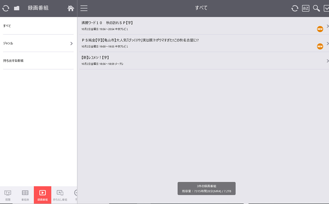Viewport: 329px width, 204px height.
Task: Switch to the 視聴 tab
Action: click(8, 195)
